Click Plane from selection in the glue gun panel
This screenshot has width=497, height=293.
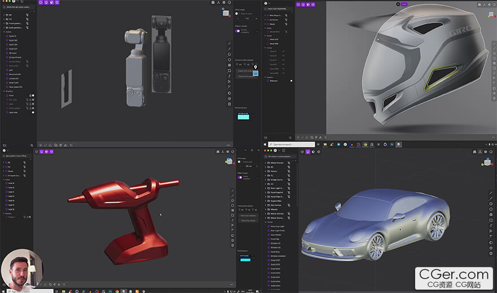pos(249,215)
